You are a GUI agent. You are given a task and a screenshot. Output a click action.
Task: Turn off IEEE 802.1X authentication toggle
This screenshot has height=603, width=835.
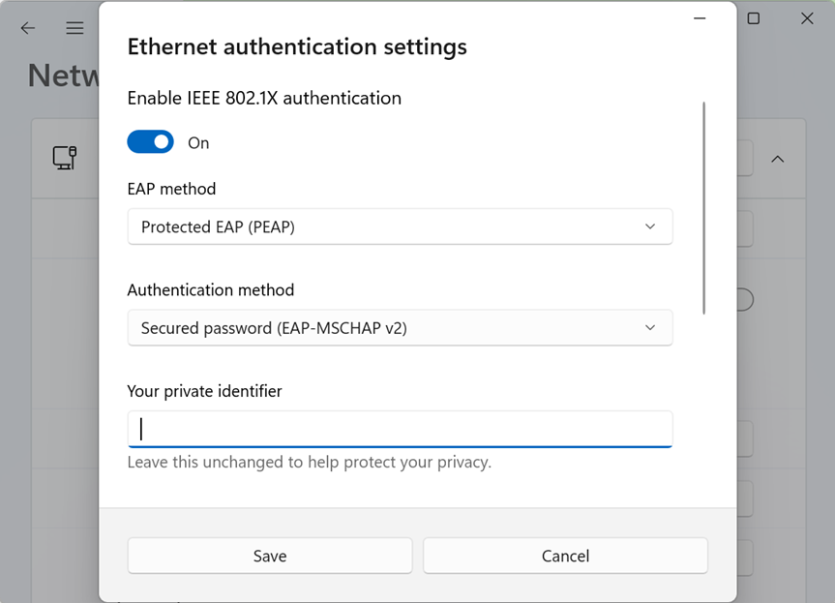pos(150,142)
